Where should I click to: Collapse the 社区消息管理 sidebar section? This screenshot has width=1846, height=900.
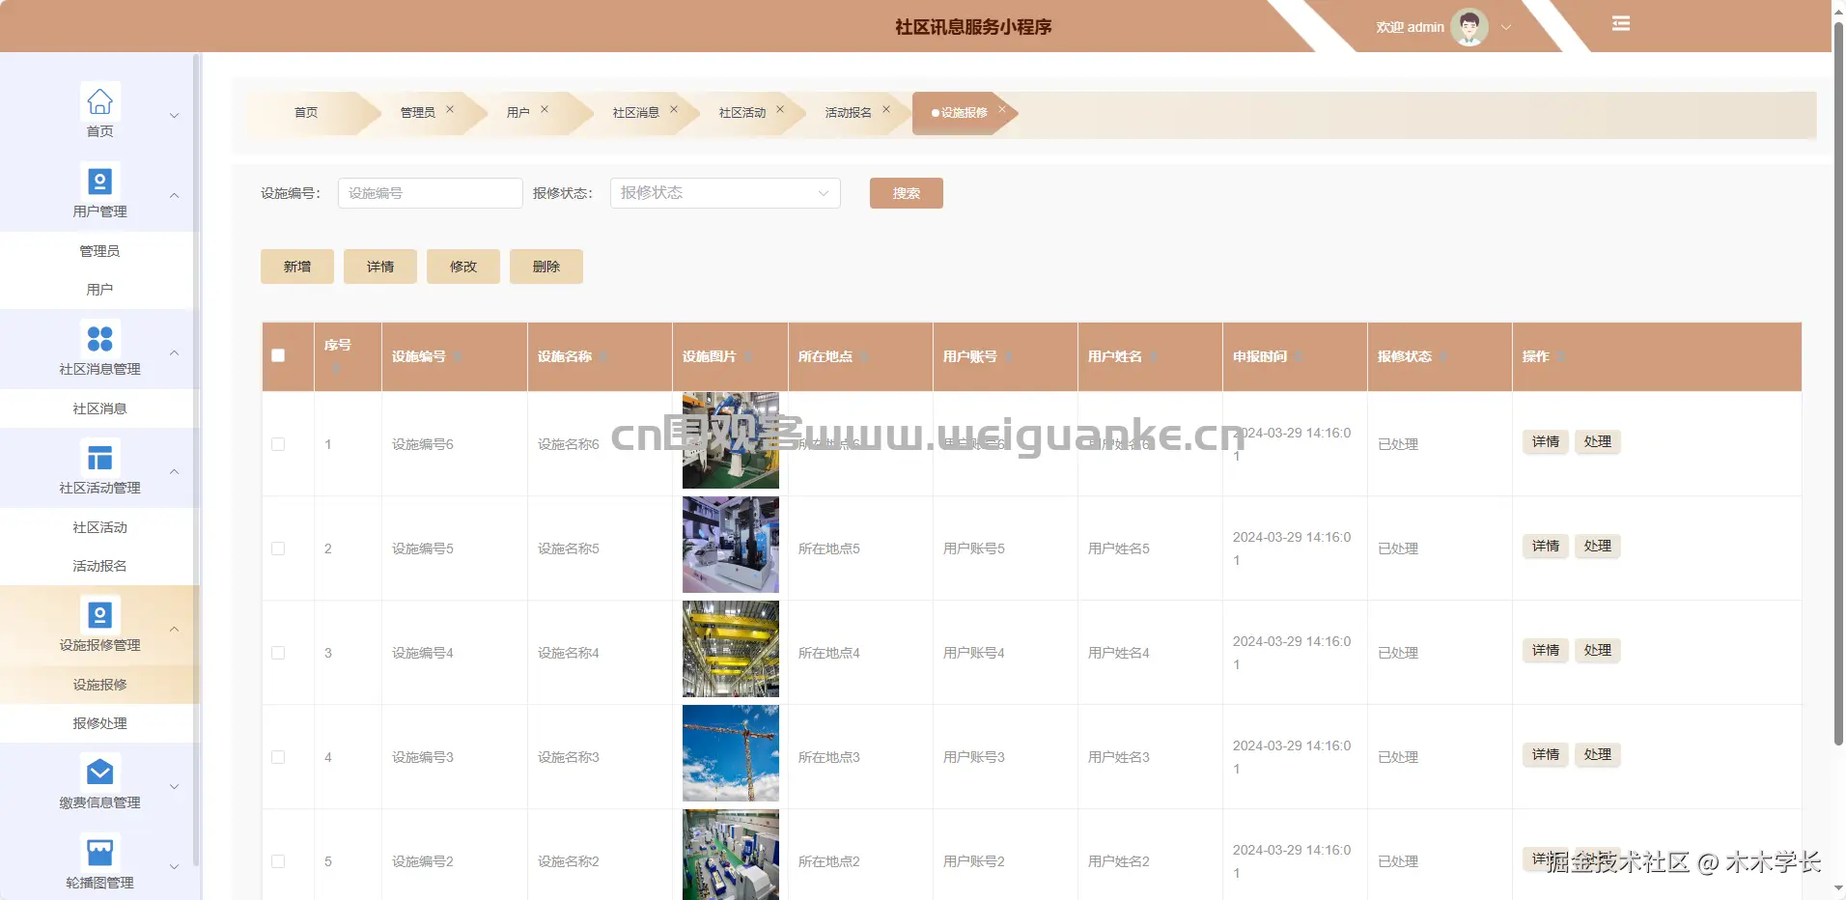click(174, 352)
